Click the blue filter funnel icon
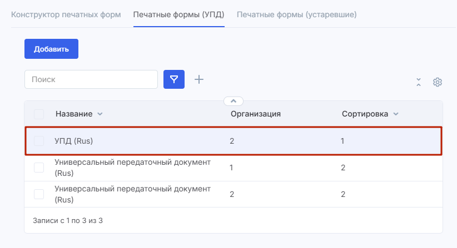The image size is (457, 248). pos(173,79)
